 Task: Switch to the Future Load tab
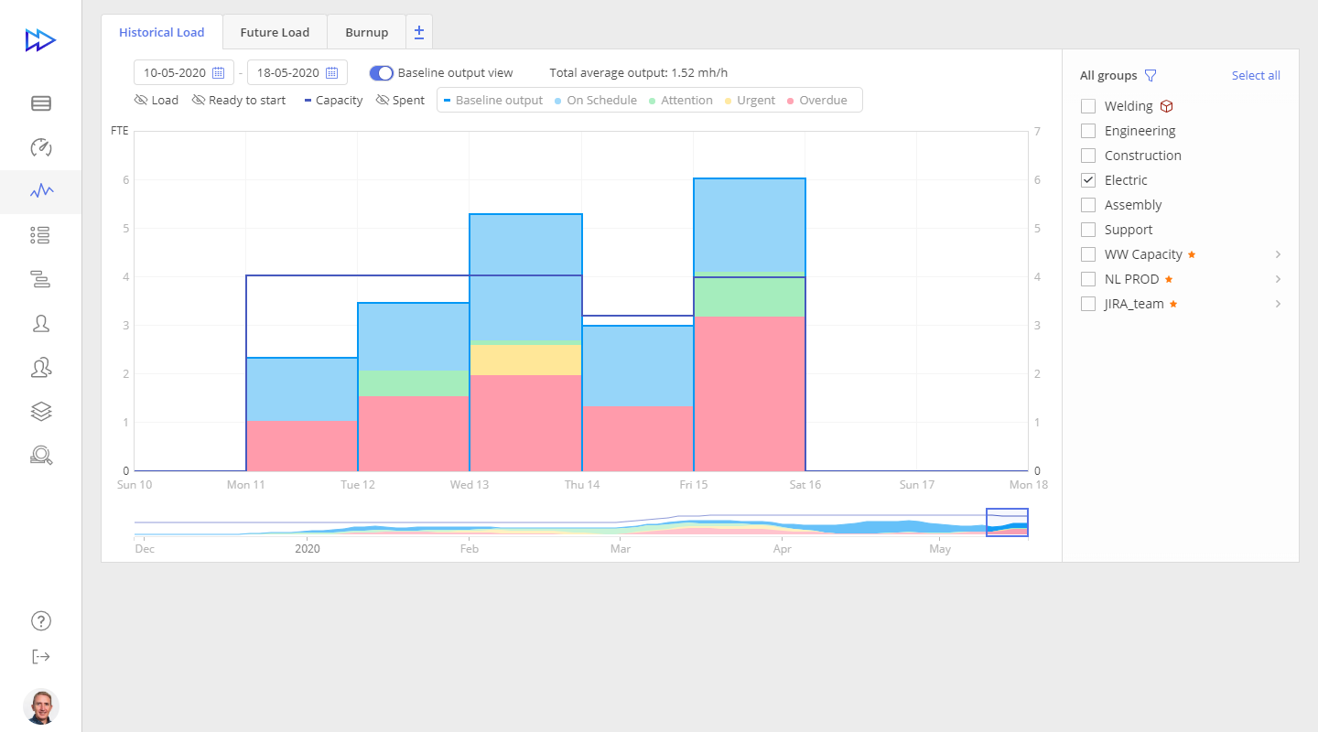(275, 33)
